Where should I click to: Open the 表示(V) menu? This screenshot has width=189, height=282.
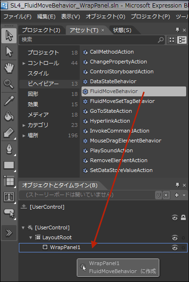coord(70,17)
